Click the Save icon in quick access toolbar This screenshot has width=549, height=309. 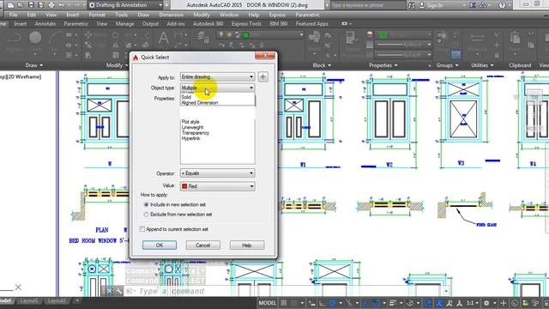[x=31, y=5]
